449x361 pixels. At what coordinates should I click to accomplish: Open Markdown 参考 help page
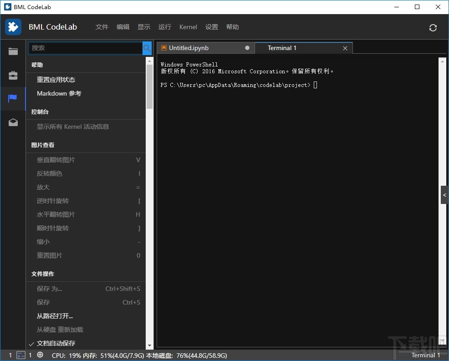(59, 93)
